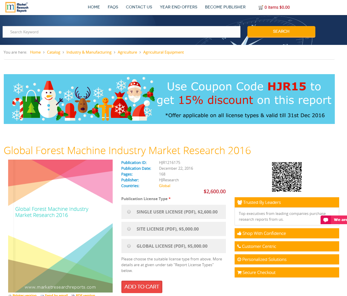Click the Customer Centric phone icon
The width and height of the screenshot is (347, 296).
[x=239, y=246]
